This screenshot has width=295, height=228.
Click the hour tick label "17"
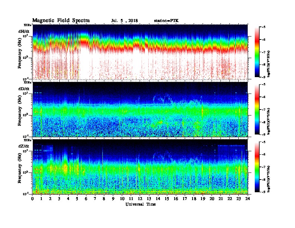tap(185, 199)
